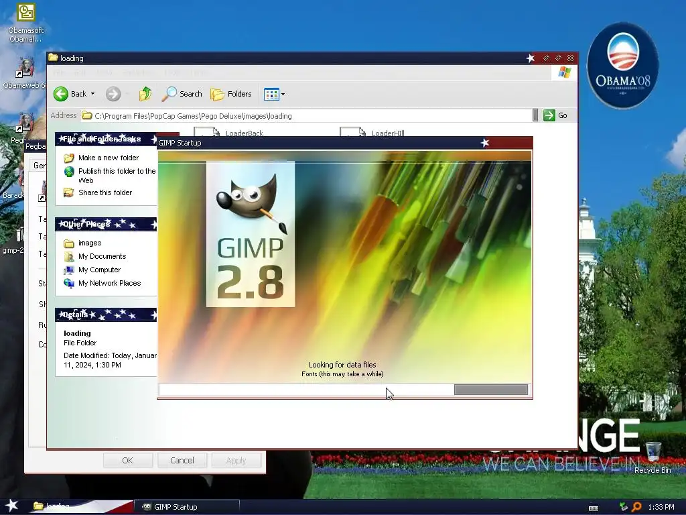686x515 pixels.
Task: Click Share this folder
Action: [105, 192]
